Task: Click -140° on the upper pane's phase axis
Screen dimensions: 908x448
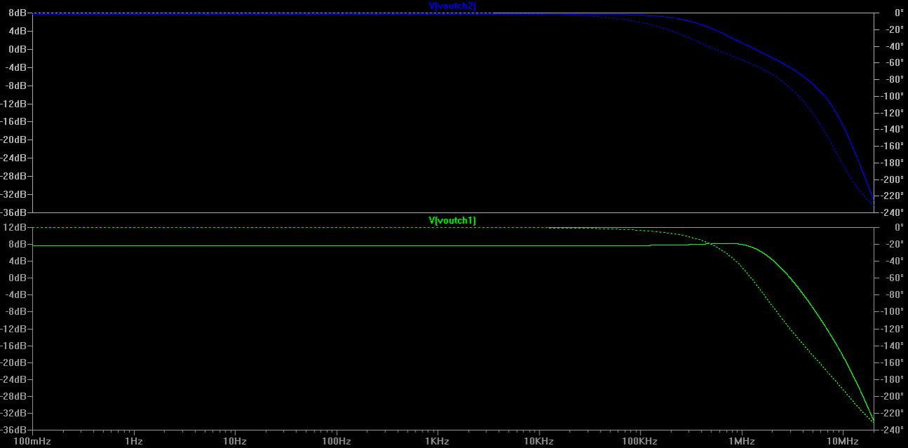Action: pos(892,129)
